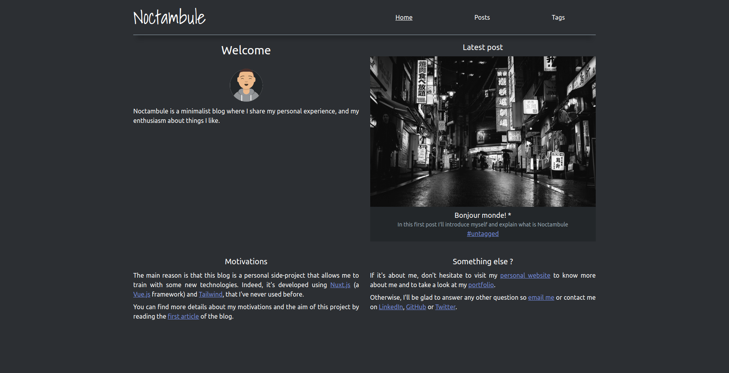Click the email me link
Screen dimensions: 729x373
click(x=541, y=297)
